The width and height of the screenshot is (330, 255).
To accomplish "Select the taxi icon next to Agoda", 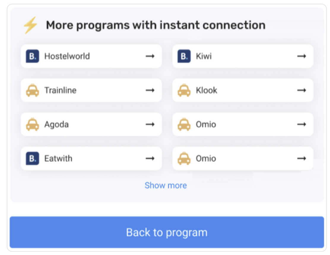I will (x=32, y=125).
